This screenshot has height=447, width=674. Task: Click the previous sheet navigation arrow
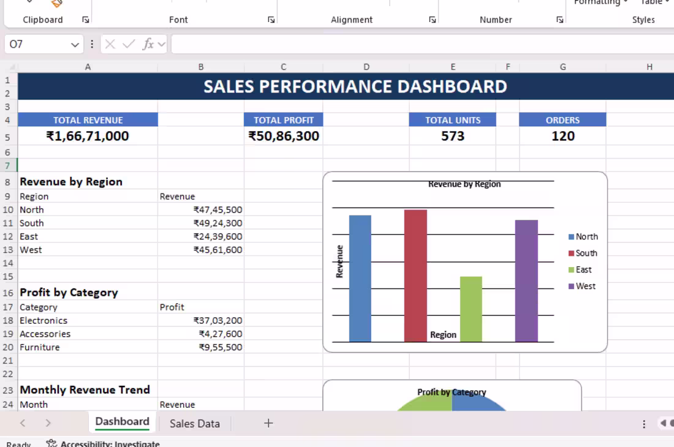click(23, 423)
